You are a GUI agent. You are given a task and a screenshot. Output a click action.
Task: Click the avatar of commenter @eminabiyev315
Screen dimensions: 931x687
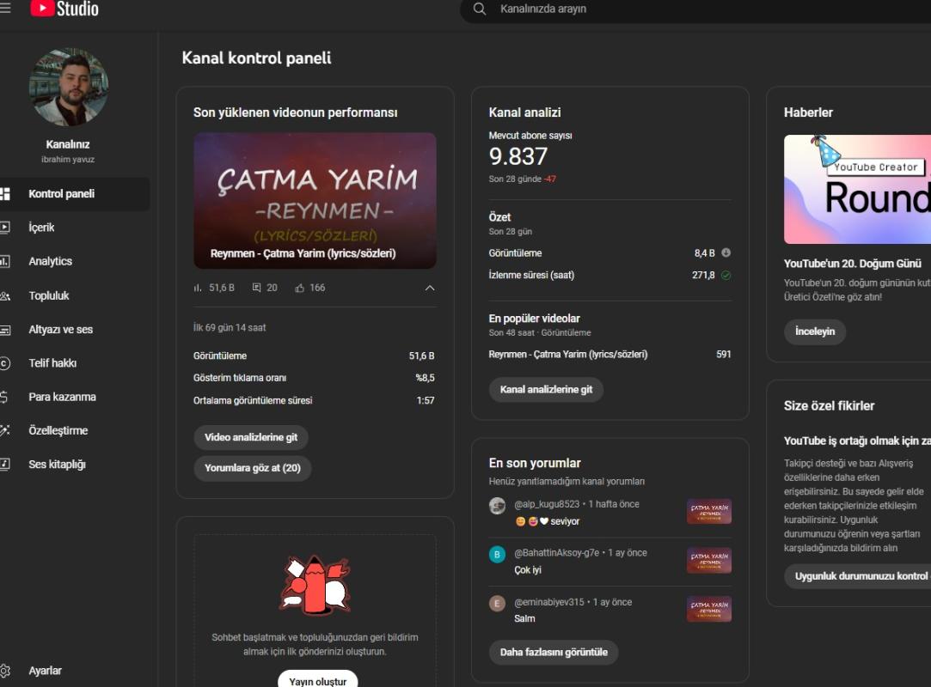[x=497, y=604]
